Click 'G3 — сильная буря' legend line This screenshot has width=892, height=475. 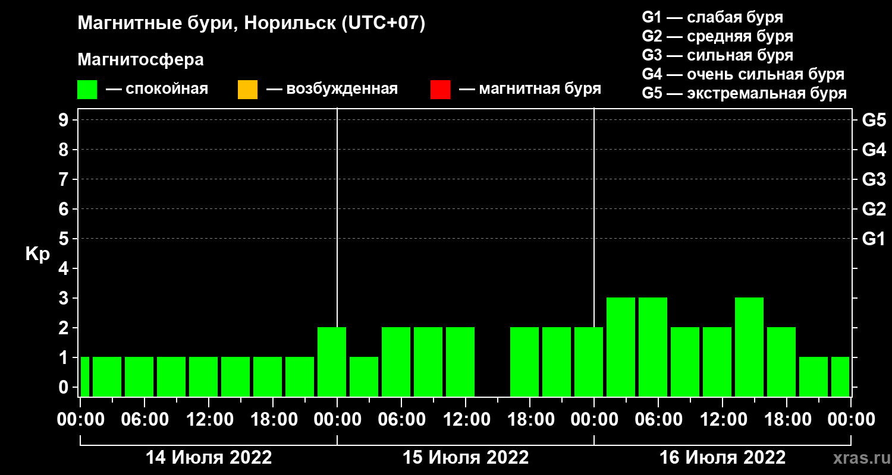[x=718, y=55]
